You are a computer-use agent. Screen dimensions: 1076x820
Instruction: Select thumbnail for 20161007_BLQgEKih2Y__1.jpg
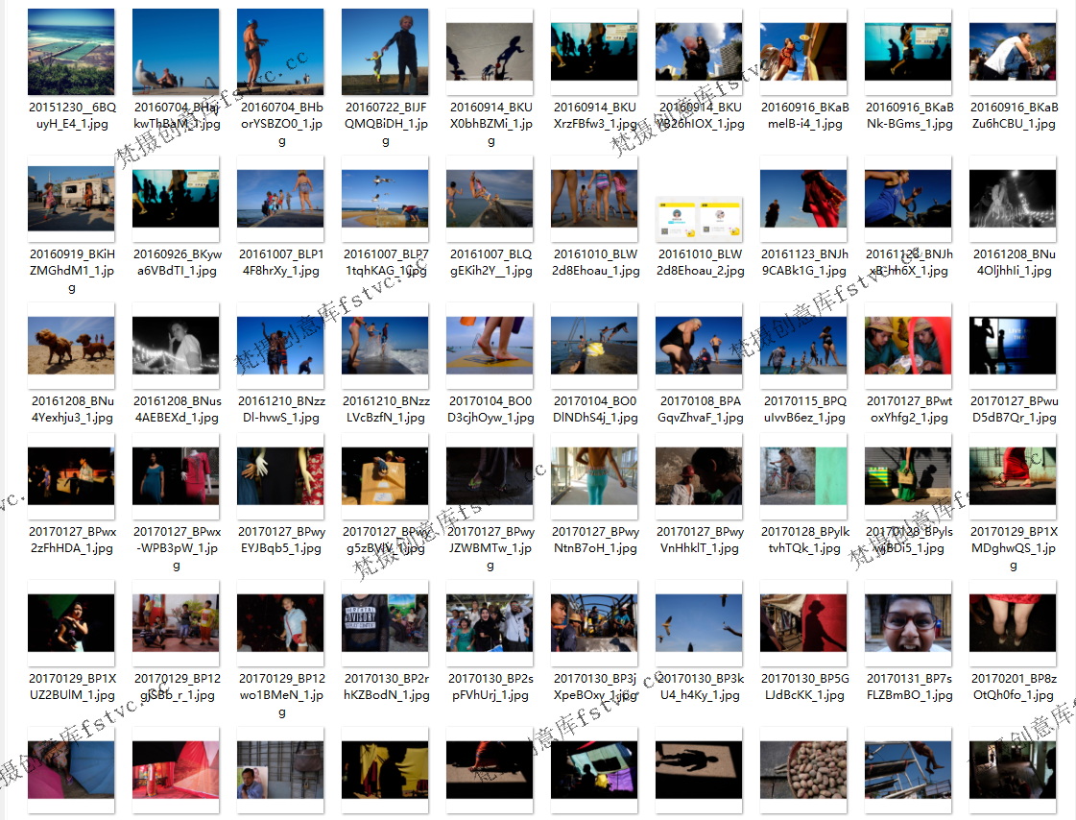(490, 199)
